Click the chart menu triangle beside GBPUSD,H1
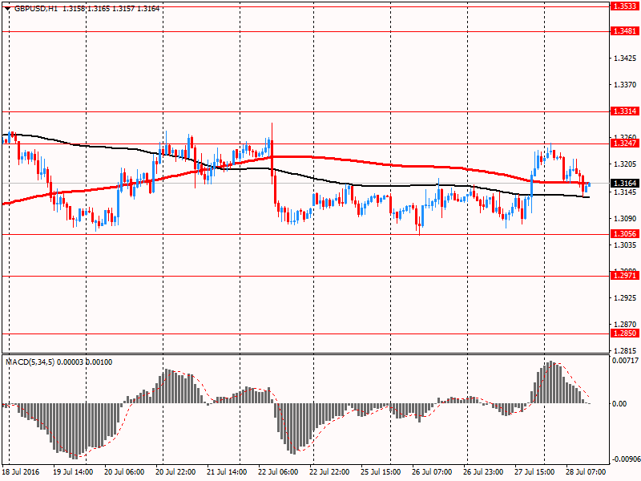Screen dimensions: 641x481 pos(8,9)
